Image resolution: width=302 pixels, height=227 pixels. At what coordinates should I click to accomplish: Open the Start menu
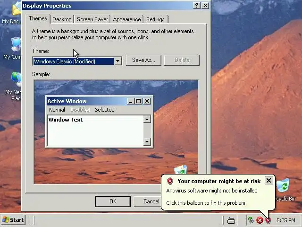[13, 220]
